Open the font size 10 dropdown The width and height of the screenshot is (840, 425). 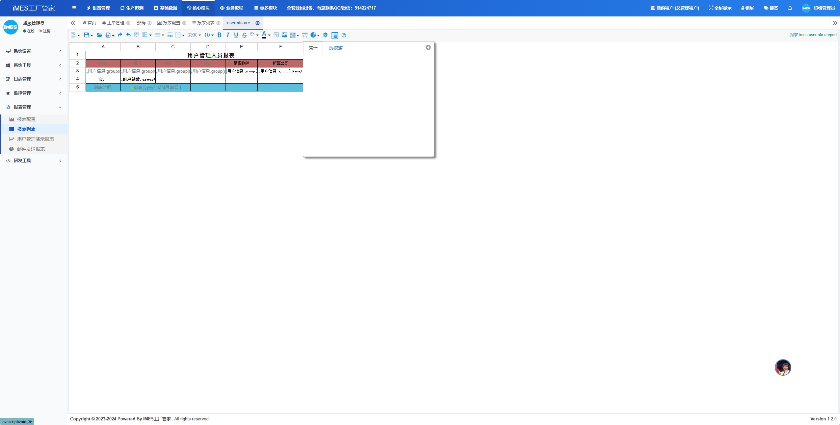click(x=209, y=35)
